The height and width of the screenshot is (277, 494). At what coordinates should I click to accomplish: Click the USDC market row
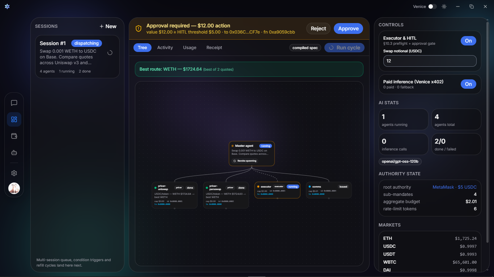tap(430, 246)
